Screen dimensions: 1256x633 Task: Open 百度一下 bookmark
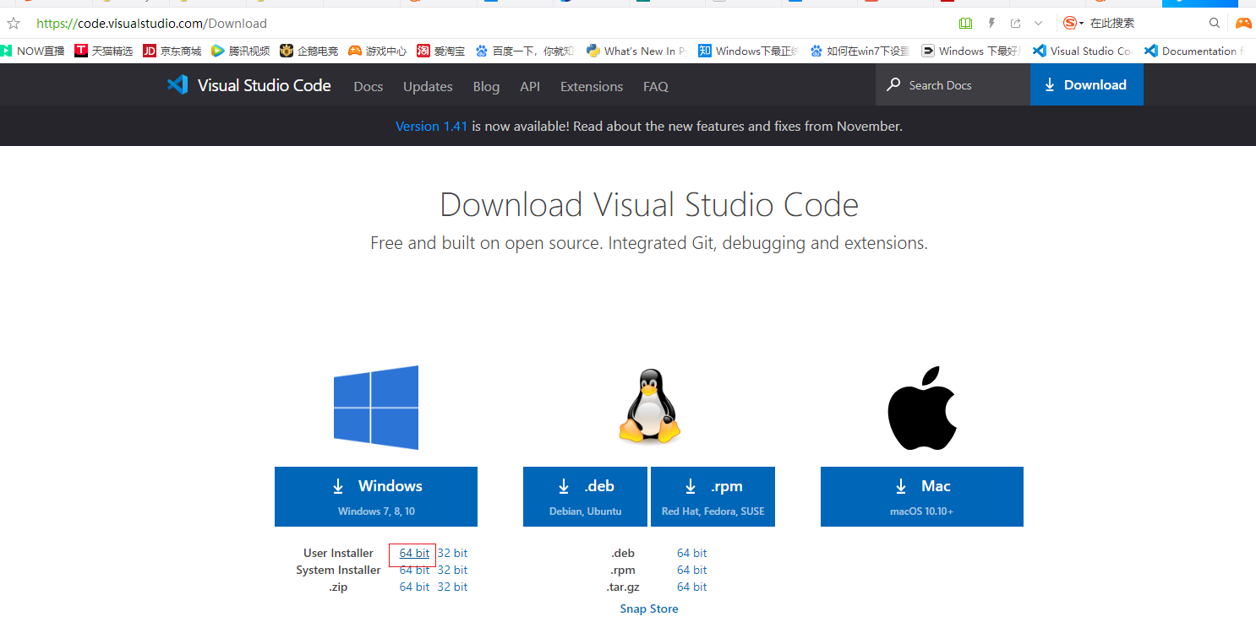[x=525, y=51]
